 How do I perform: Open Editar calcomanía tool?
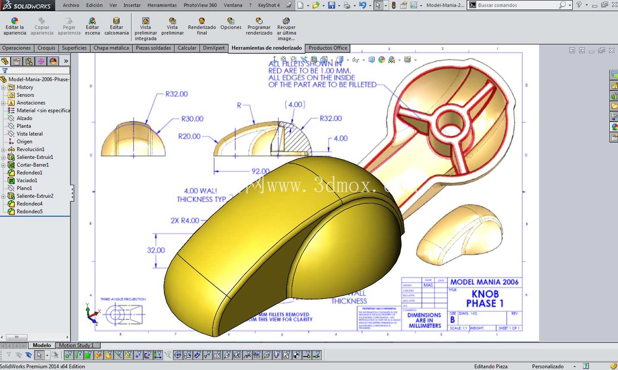[116, 27]
